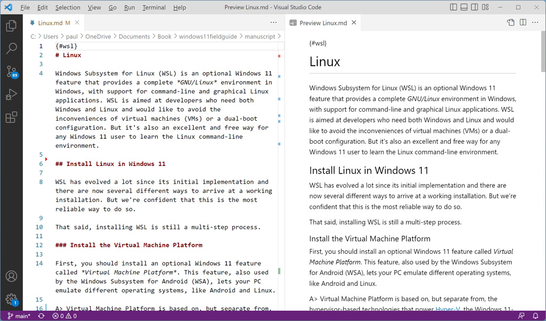Open the Extensions view icon
This screenshot has width=546, height=321.
tap(11, 118)
